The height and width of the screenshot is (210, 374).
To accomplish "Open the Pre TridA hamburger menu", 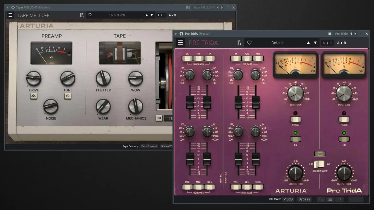I will tap(180, 43).
